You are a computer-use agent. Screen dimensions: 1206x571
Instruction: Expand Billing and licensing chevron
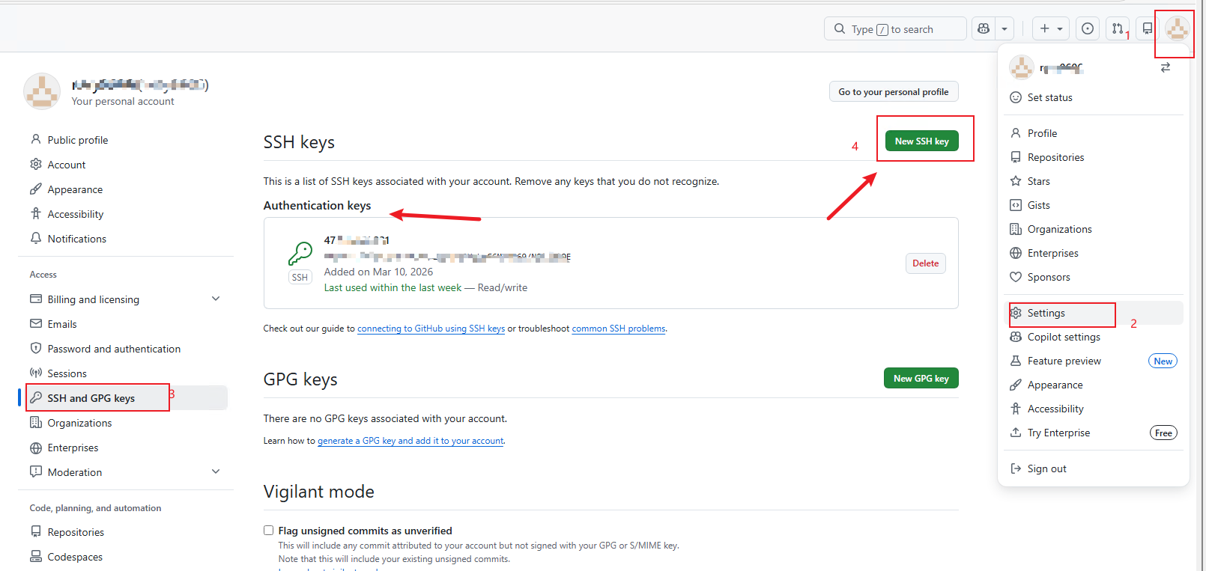[x=216, y=299]
